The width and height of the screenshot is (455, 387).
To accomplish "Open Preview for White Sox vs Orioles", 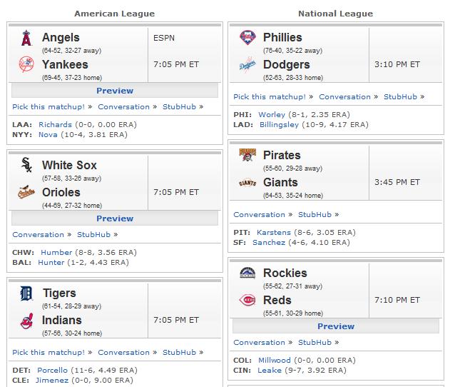I will pyautogui.click(x=115, y=218).
